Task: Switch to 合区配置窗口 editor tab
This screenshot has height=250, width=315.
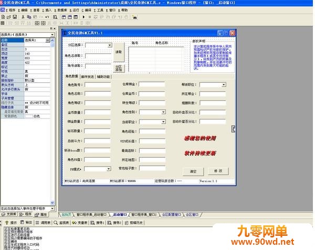Action: 172,214
